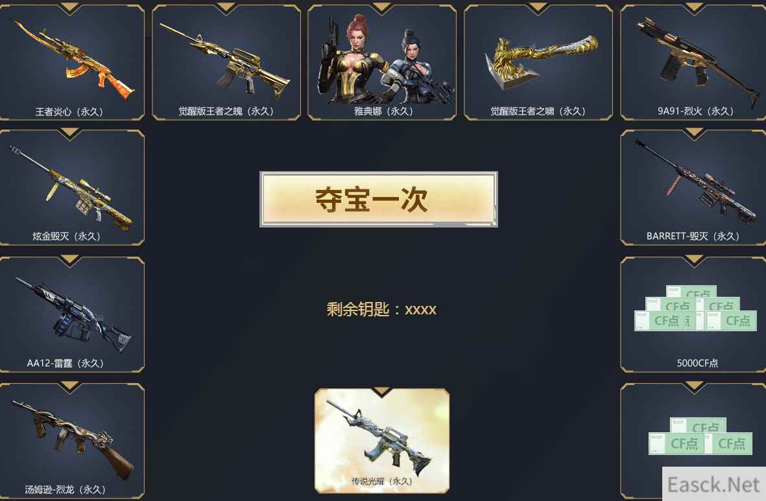
Task: Click the Easck.Net watermark link
Action: 713,485
